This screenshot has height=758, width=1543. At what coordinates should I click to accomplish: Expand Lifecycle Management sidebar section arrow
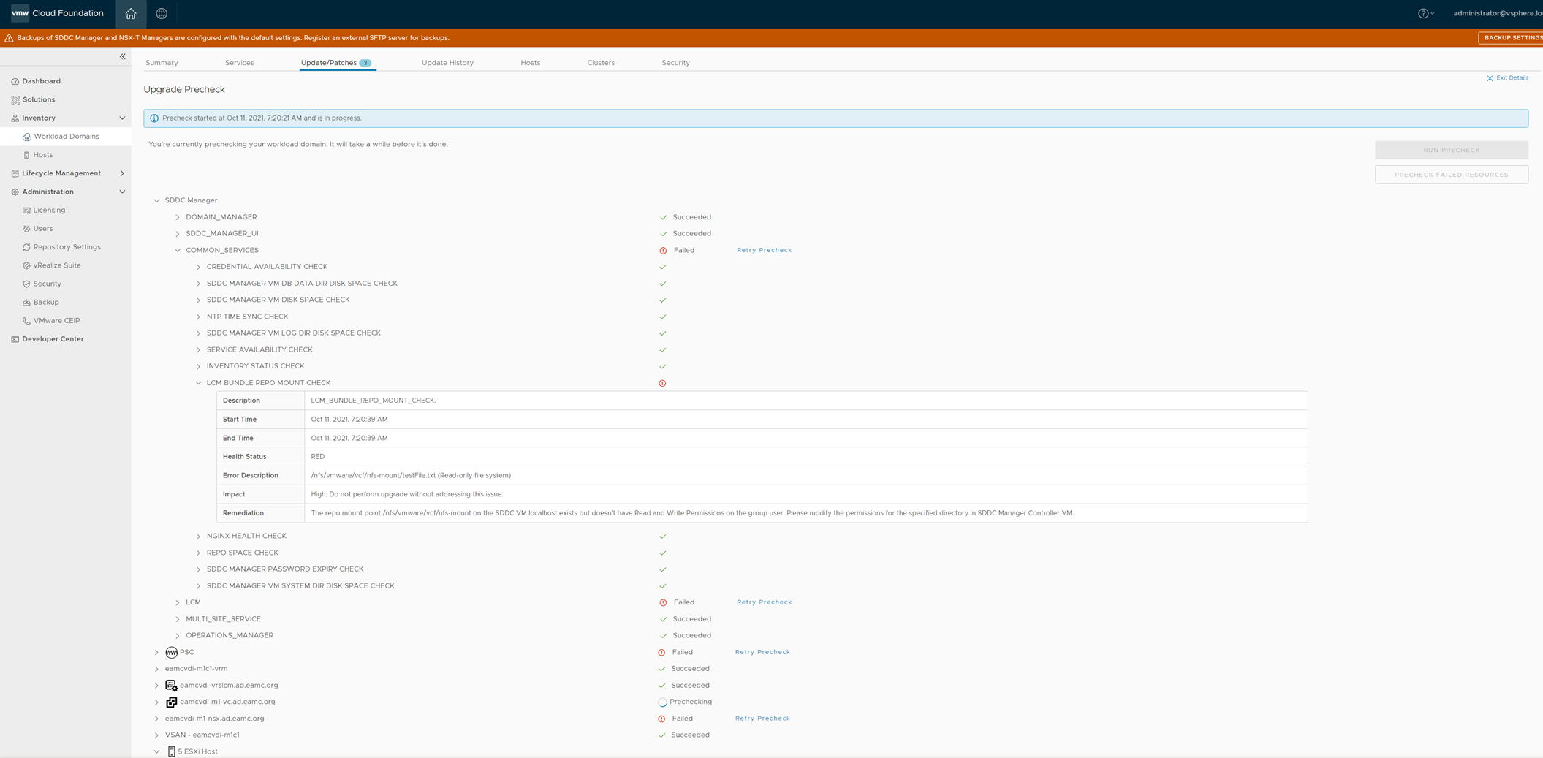click(122, 173)
